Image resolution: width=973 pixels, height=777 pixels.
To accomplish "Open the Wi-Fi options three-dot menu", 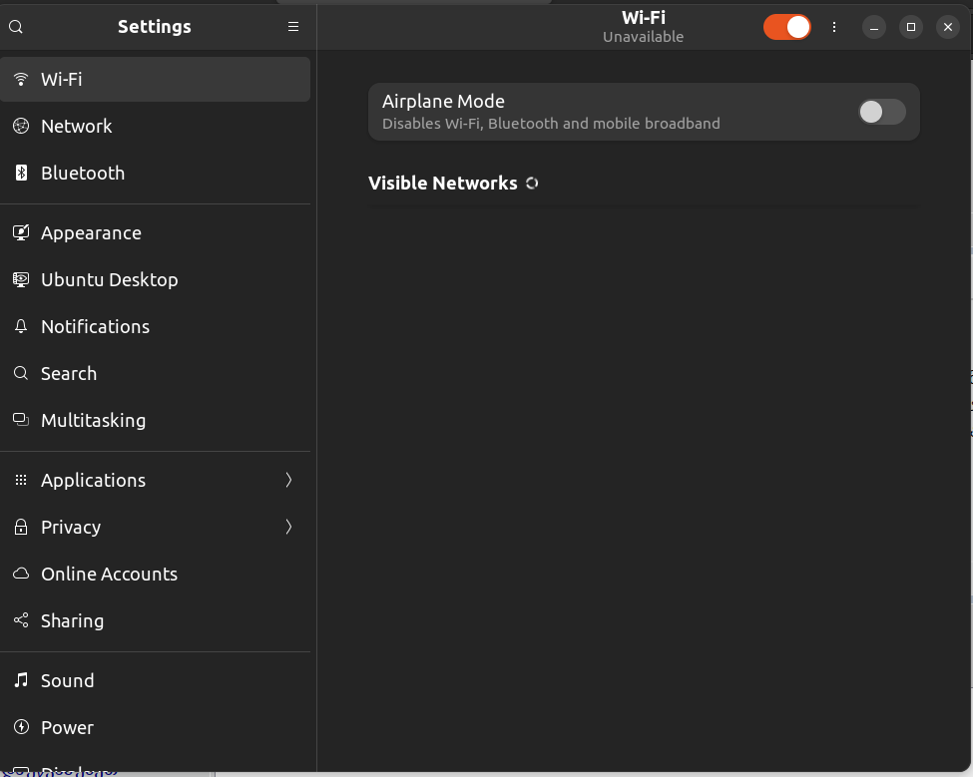I will tap(834, 27).
